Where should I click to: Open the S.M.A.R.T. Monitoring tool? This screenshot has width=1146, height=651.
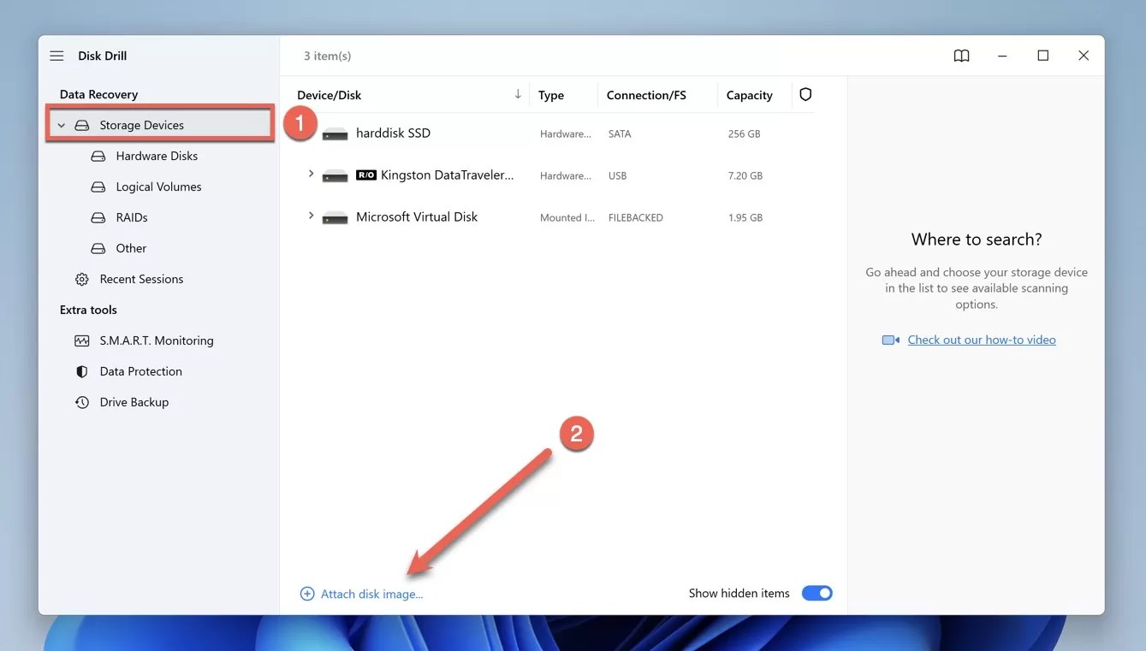(156, 340)
